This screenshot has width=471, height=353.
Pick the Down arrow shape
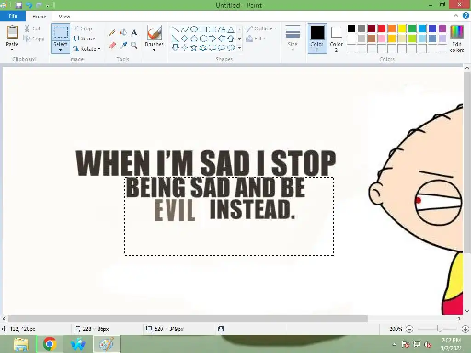pos(175,47)
